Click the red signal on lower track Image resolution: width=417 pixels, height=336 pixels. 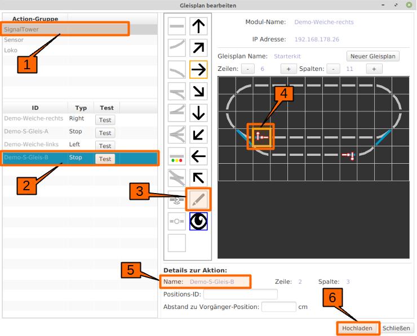tap(351, 156)
